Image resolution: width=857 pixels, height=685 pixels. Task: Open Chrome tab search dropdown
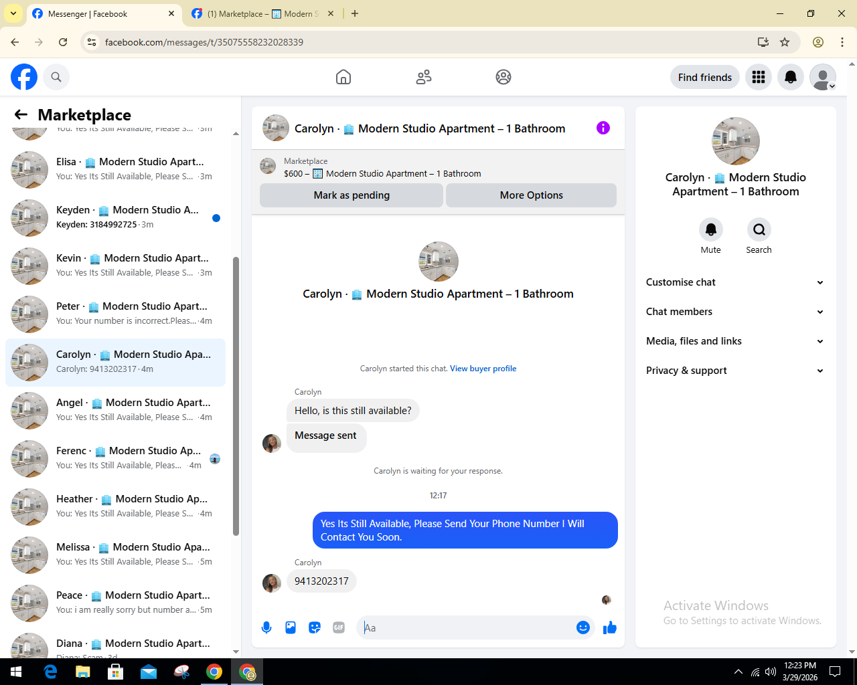(13, 13)
